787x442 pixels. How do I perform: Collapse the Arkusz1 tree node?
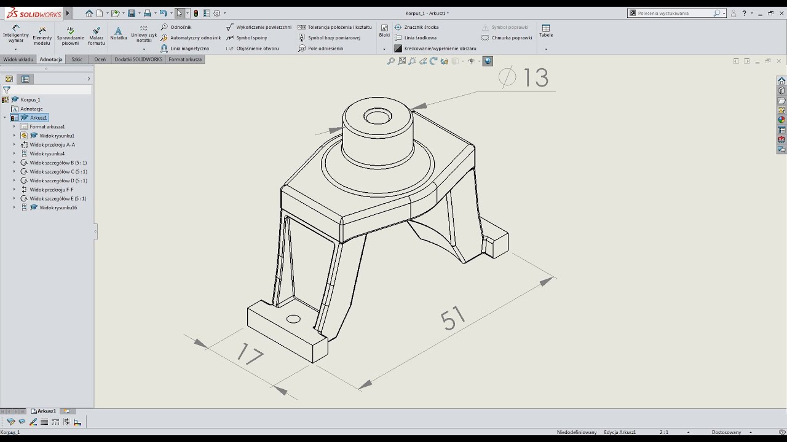point(5,117)
